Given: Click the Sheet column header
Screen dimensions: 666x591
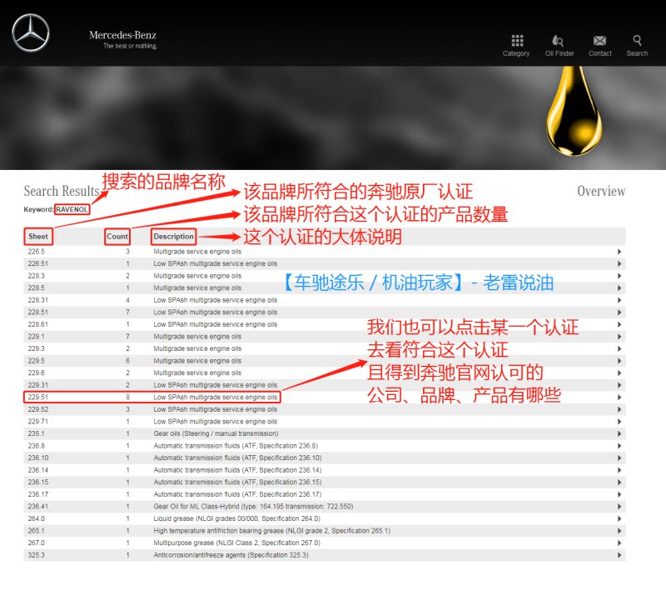Looking at the screenshot, I should point(38,237).
